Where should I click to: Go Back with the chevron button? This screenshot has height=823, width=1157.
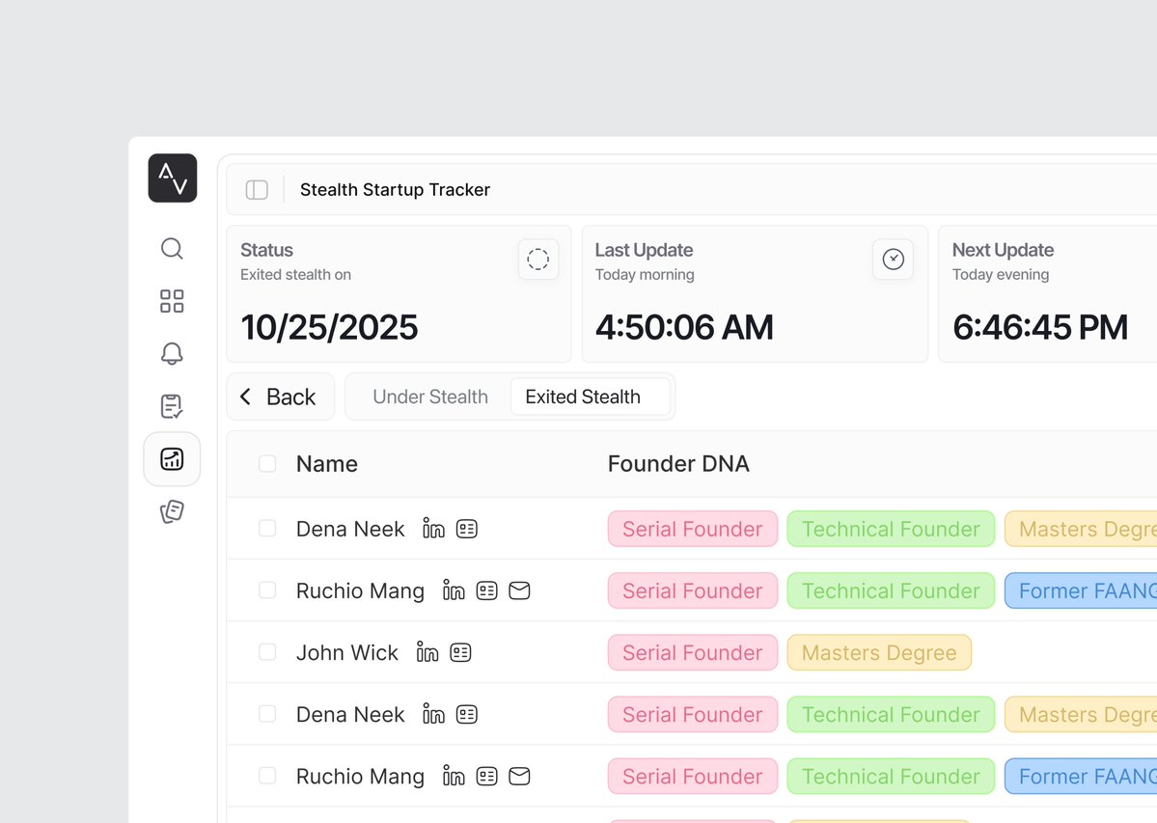click(x=281, y=397)
